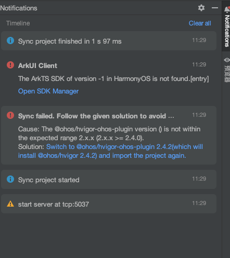Select the start server at tcp:5037 notification
Image resolution: width=230 pixels, height=258 pixels.
[109, 203]
